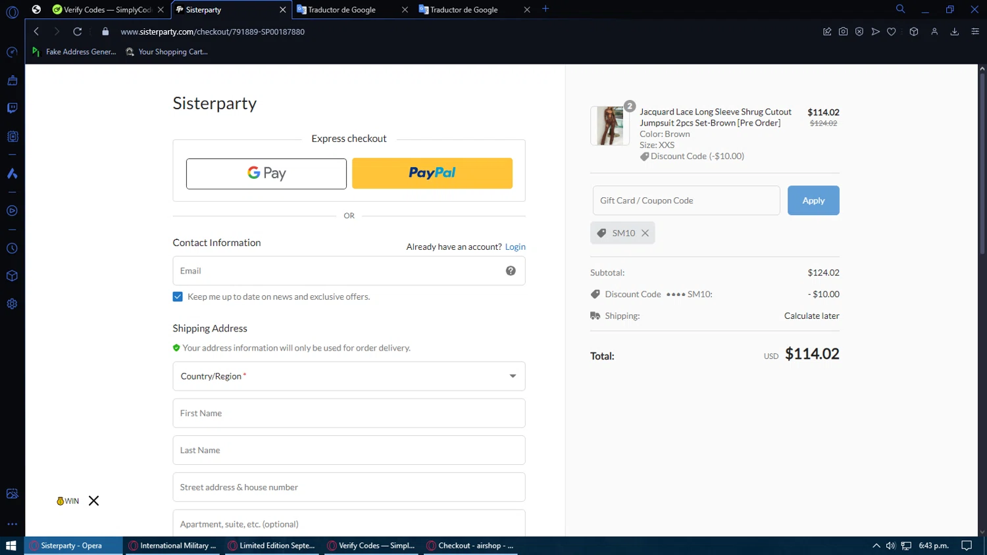Show hidden system tray icons chevron
987x555 pixels.
(876, 546)
